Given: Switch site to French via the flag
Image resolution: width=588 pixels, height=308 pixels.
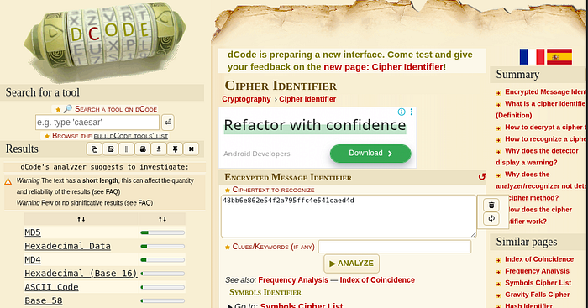Looking at the screenshot, I should 532,56.
